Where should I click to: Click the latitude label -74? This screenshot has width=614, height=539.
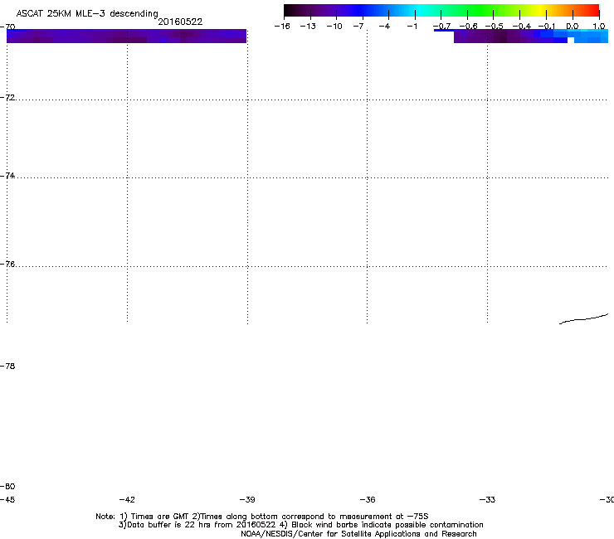8,175
